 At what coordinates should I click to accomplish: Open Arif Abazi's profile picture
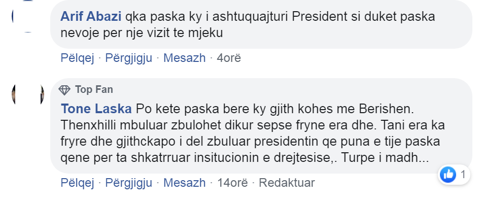click(x=27, y=16)
